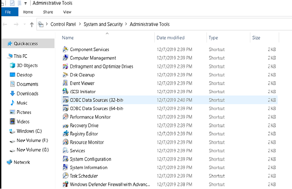292x189 pixels.
Task: Select the Services gear icon
Action: pyautogui.click(x=65, y=151)
